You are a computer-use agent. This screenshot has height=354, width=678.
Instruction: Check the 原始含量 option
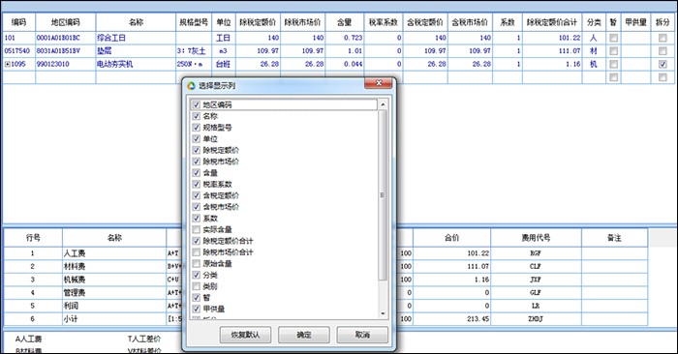[x=196, y=263]
